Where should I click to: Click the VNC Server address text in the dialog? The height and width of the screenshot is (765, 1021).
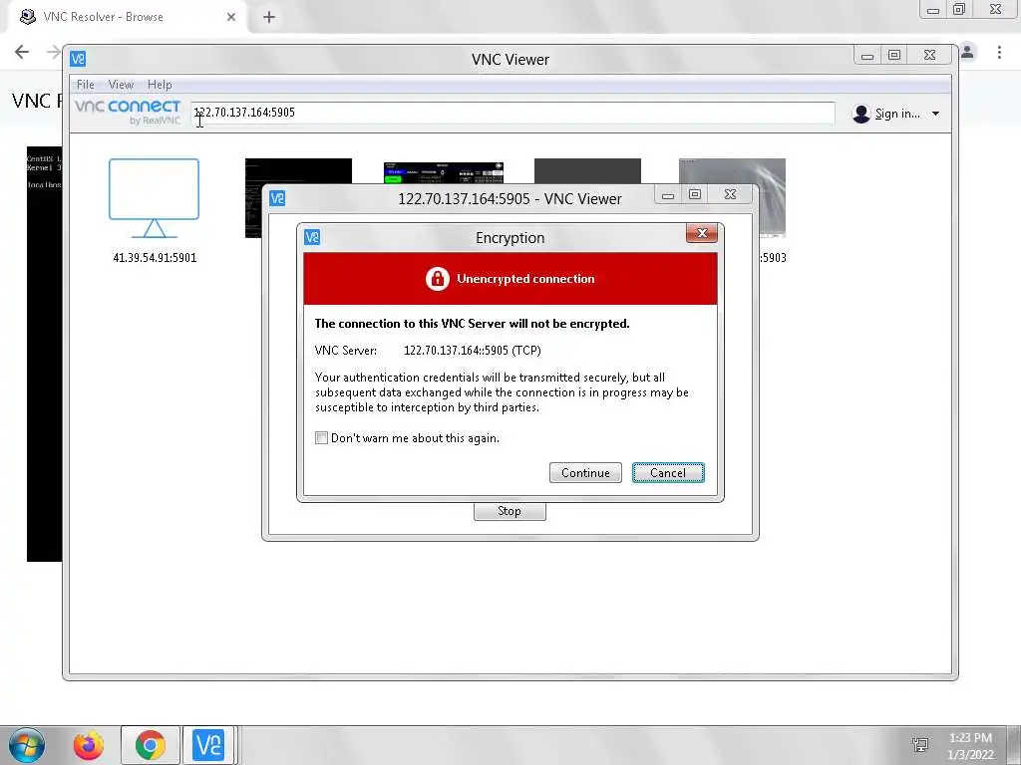click(x=472, y=351)
